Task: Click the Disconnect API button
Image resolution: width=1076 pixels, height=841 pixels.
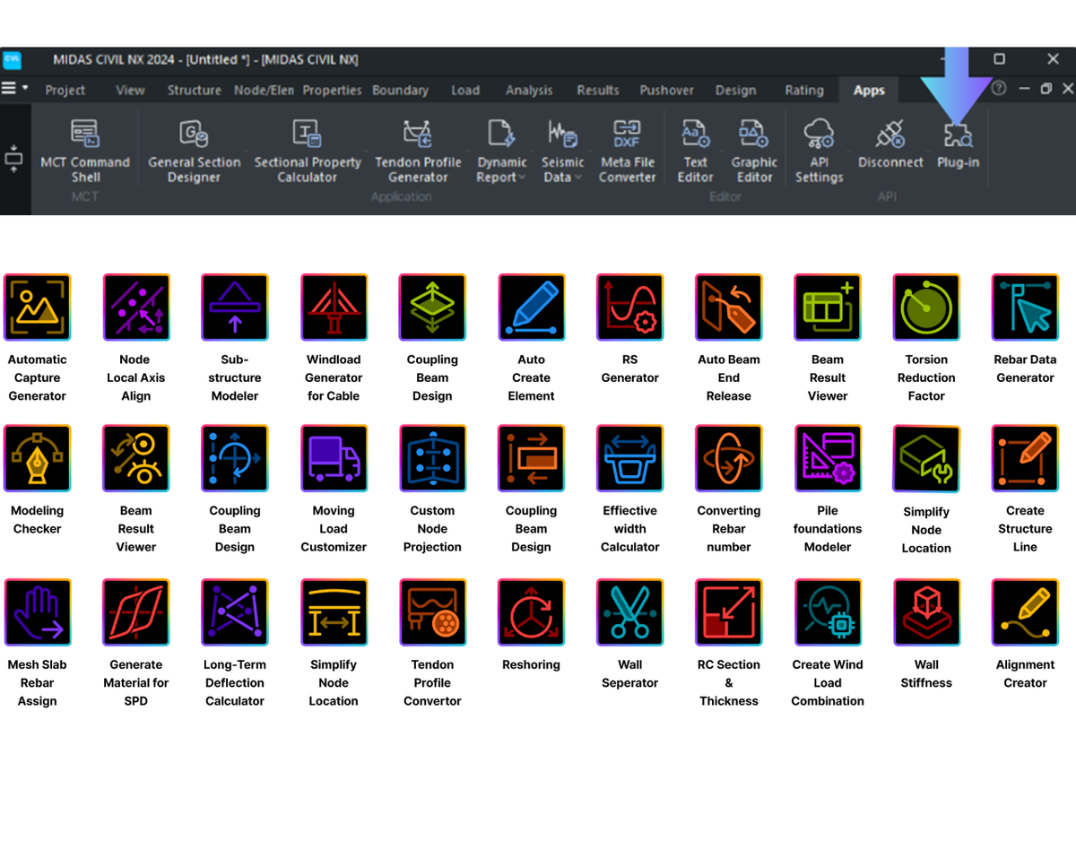Action: click(890, 143)
